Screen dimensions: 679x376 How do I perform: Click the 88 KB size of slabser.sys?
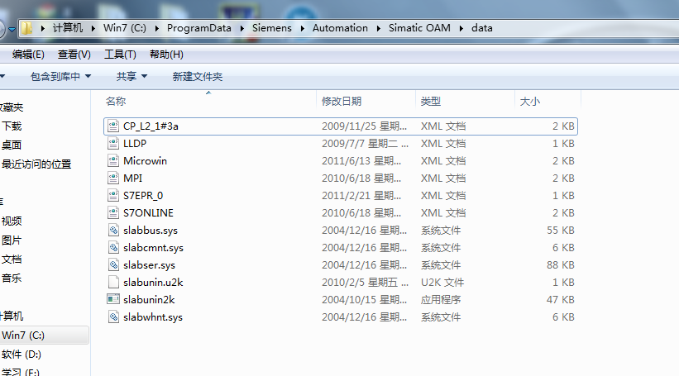click(x=561, y=264)
